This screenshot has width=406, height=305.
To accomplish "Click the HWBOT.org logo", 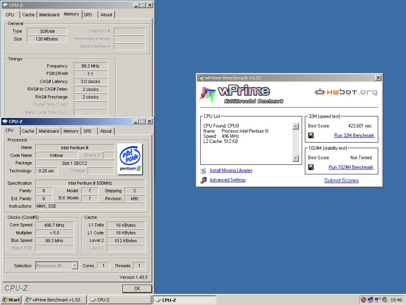I will click(x=346, y=92).
